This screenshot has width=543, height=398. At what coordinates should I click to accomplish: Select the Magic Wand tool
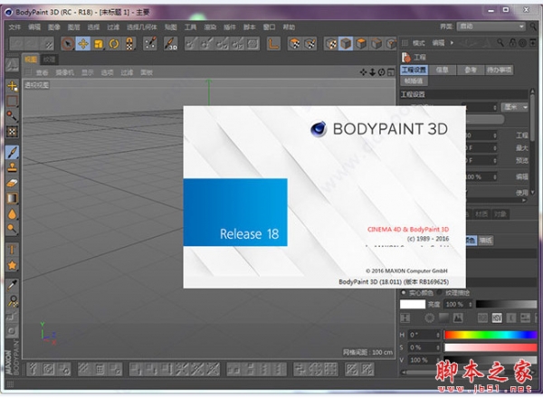coord(12,116)
